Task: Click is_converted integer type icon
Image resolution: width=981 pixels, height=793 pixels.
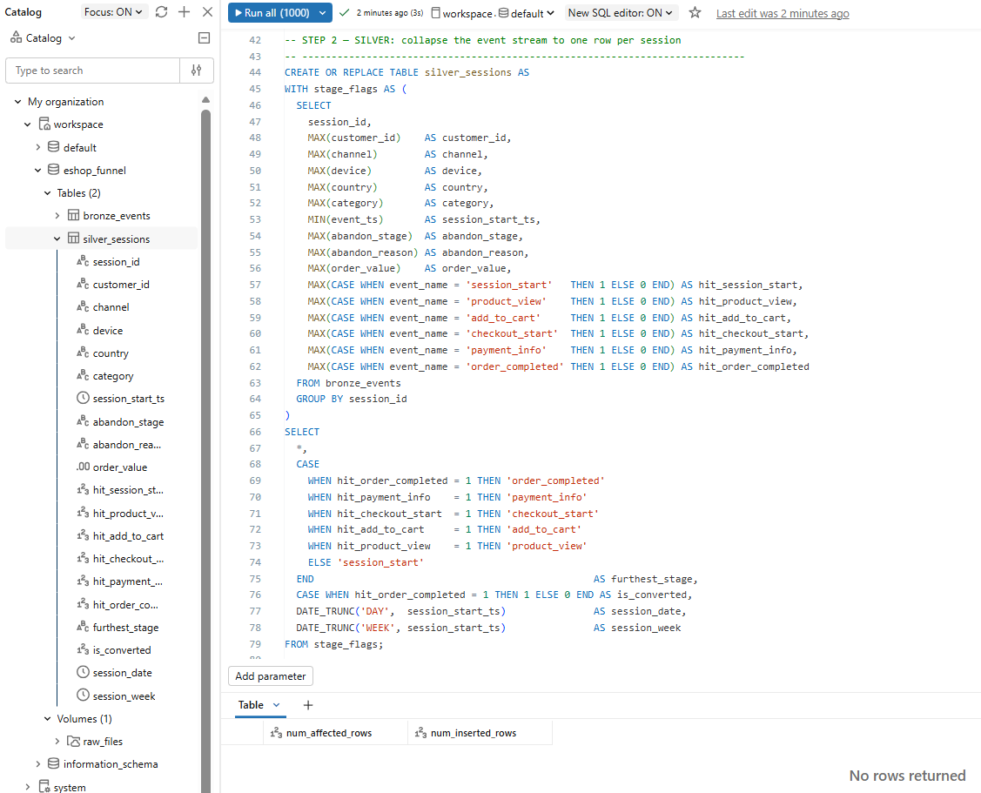Action: (x=83, y=649)
